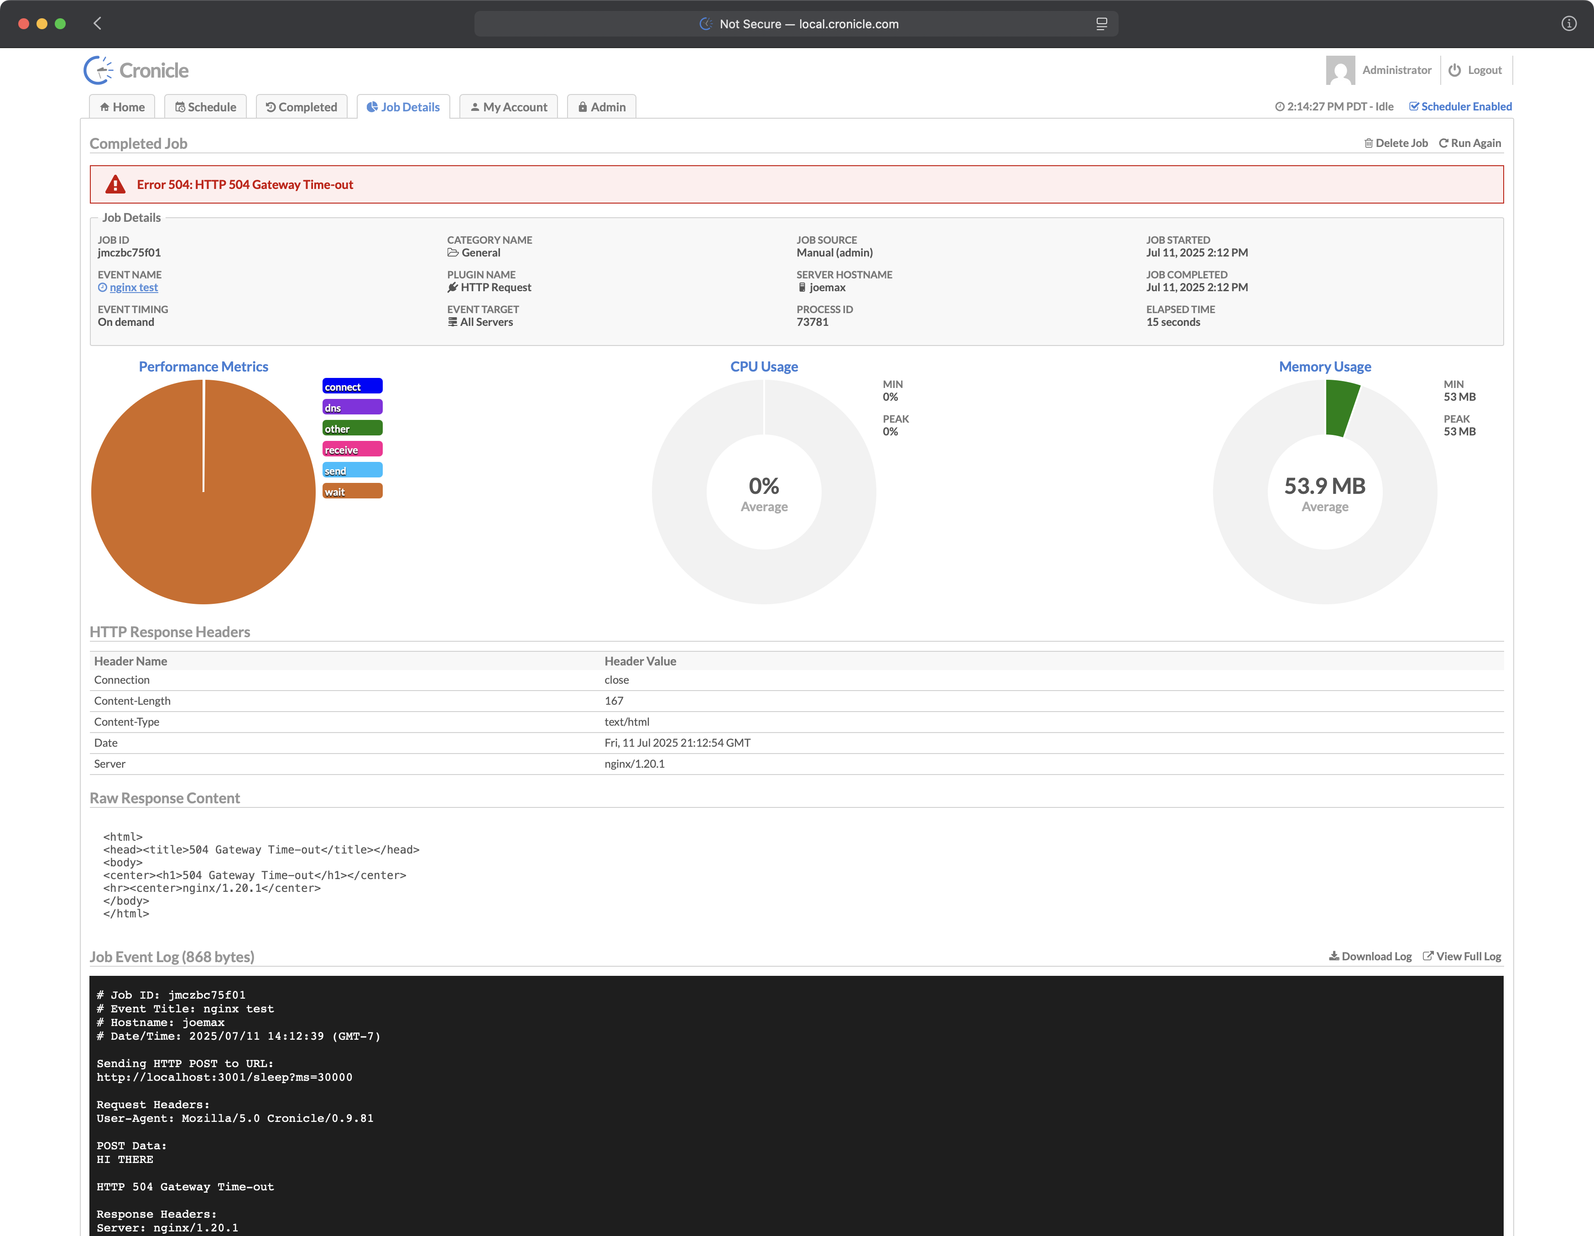The height and width of the screenshot is (1236, 1594).
Task: Toggle the Scheduler Enabled checkbox
Action: tap(1414, 107)
